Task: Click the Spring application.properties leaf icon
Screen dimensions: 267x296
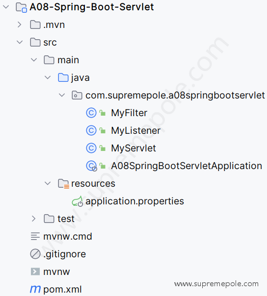Action: 78,201
